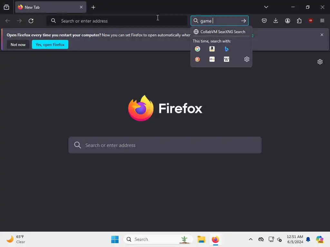Click Yes, open Firefox button
This screenshot has width=330, height=247.
pos(50,44)
